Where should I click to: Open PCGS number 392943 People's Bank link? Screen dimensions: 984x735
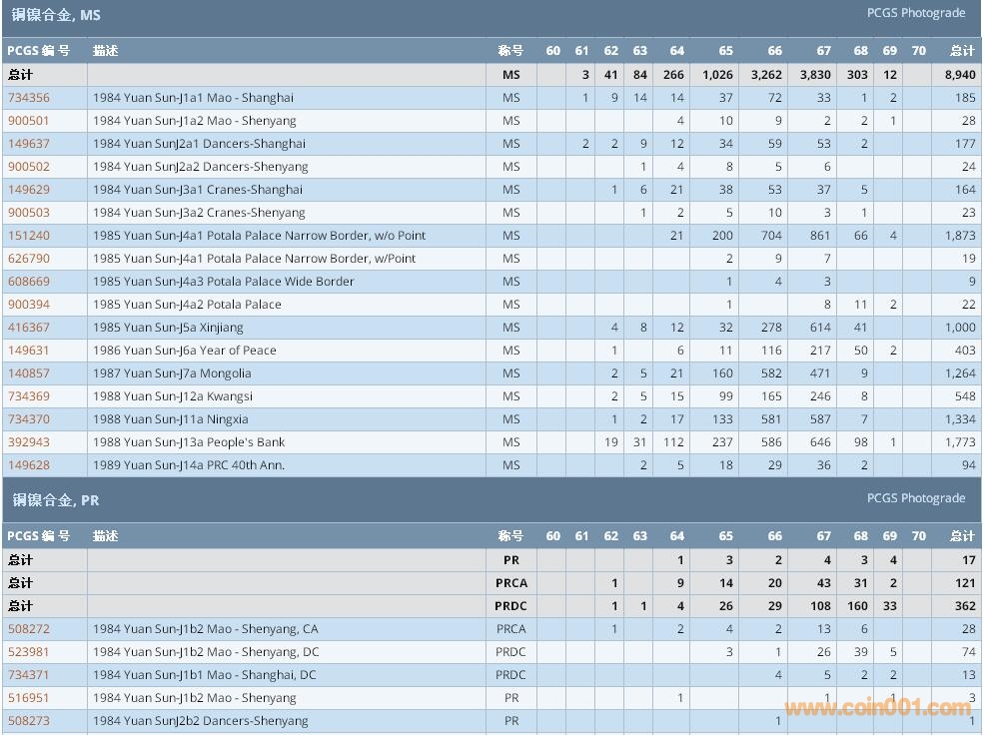point(29,442)
